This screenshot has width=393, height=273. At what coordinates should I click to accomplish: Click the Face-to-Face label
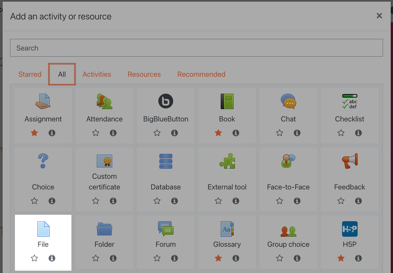[x=289, y=187]
